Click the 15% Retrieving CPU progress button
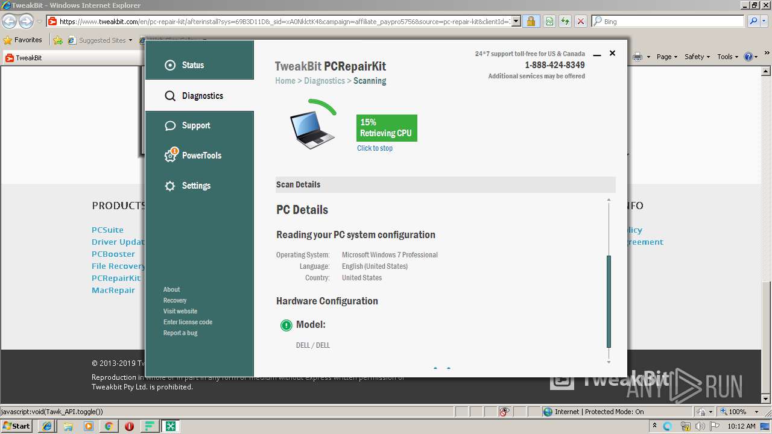This screenshot has width=772, height=434. (x=387, y=128)
